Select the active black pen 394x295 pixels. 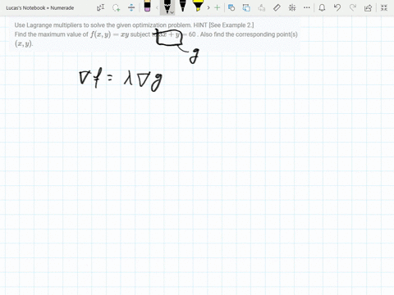[x=167, y=7]
